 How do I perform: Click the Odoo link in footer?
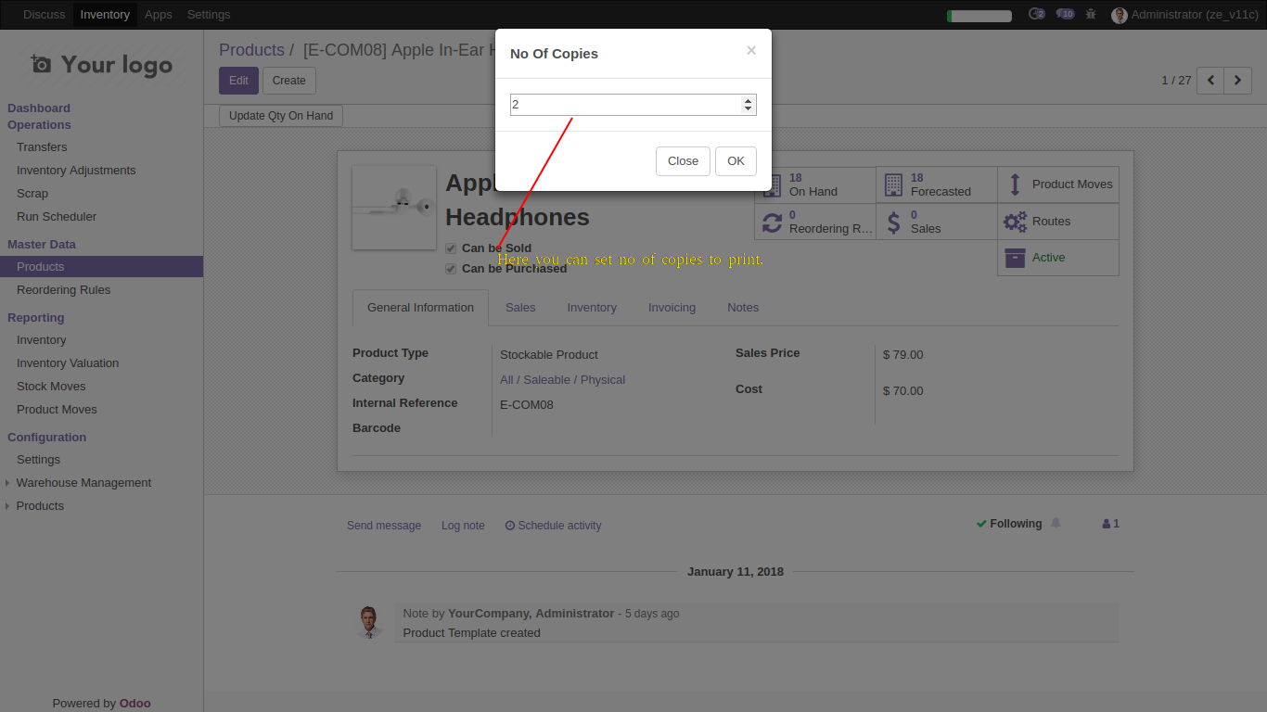pos(134,704)
